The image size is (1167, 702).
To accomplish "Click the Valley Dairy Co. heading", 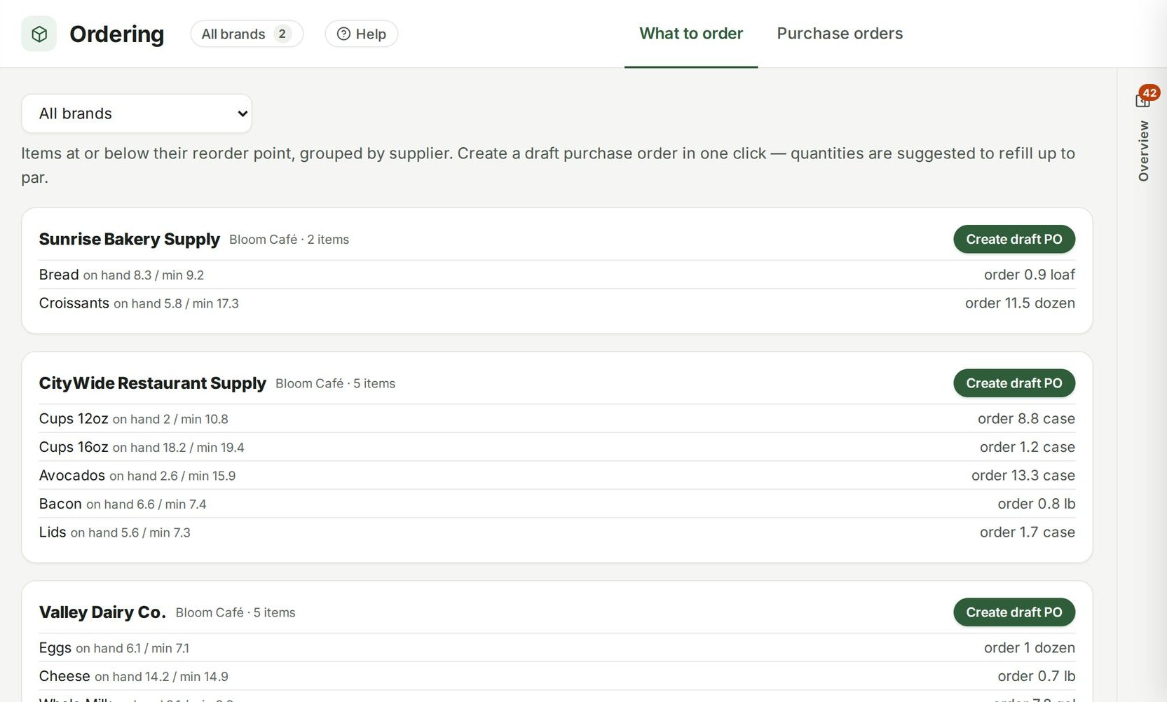I will pos(102,612).
